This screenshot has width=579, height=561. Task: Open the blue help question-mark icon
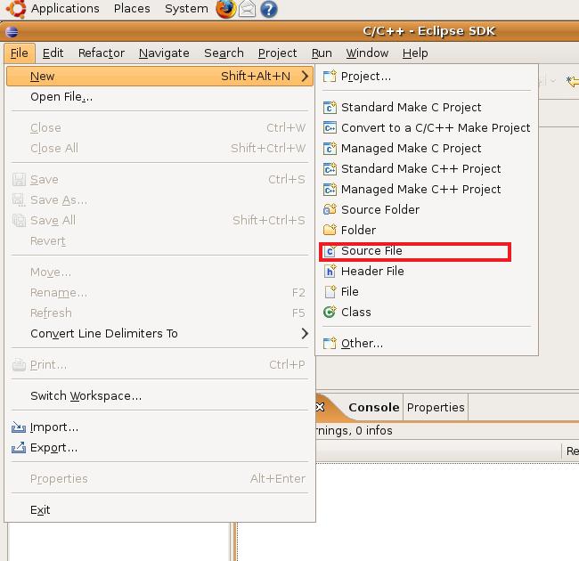tap(268, 9)
